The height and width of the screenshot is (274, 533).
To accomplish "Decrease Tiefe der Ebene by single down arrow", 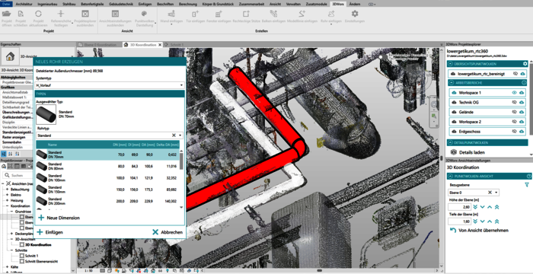I will point(482,221).
